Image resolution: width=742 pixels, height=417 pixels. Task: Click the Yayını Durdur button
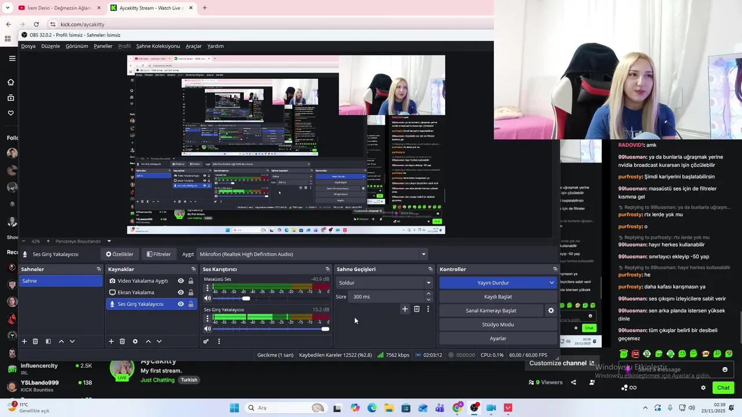(493, 283)
